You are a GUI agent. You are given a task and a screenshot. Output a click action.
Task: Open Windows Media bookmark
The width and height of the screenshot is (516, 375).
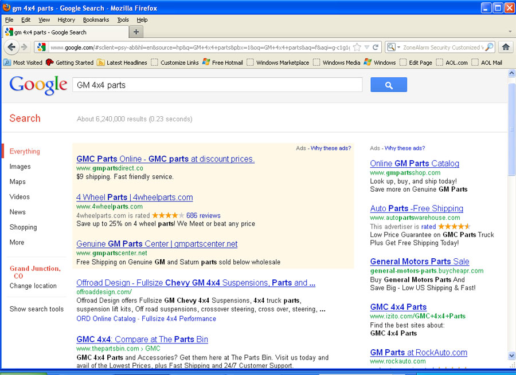(x=337, y=62)
